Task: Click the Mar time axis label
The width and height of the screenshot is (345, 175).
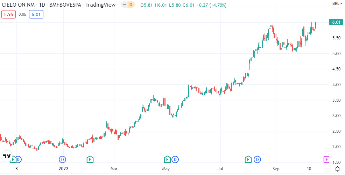Action: (114, 169)
